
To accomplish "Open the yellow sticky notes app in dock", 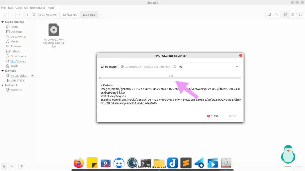I will tap(92, 163).
